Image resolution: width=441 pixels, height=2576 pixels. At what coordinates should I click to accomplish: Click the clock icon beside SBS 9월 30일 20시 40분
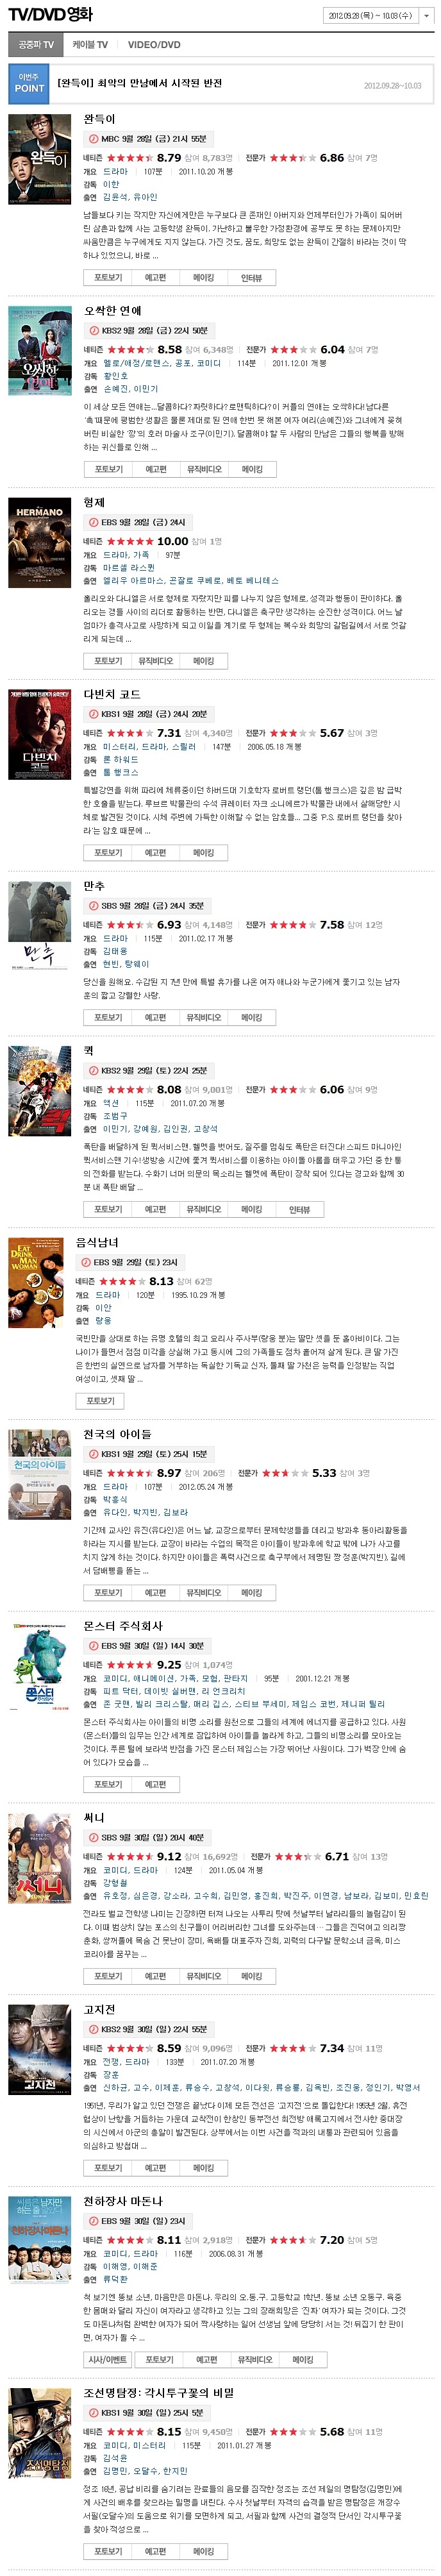[x=94, y=1838]
